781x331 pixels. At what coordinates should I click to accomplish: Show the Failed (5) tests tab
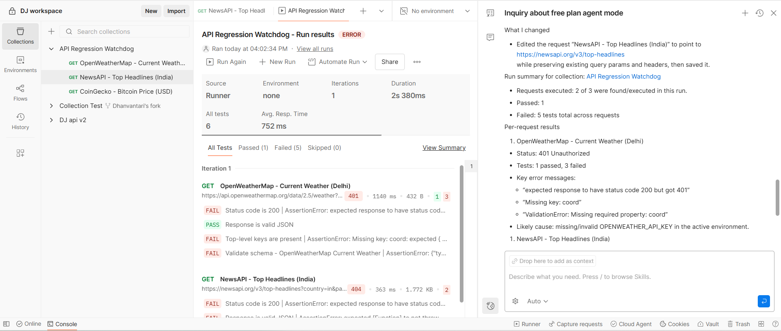tap(288, 148)
